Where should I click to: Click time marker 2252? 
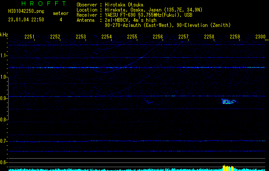(55, 36)
